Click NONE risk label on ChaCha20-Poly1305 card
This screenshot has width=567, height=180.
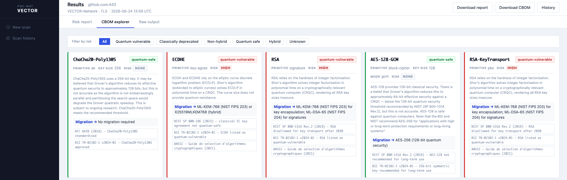(x=140, y=68)
